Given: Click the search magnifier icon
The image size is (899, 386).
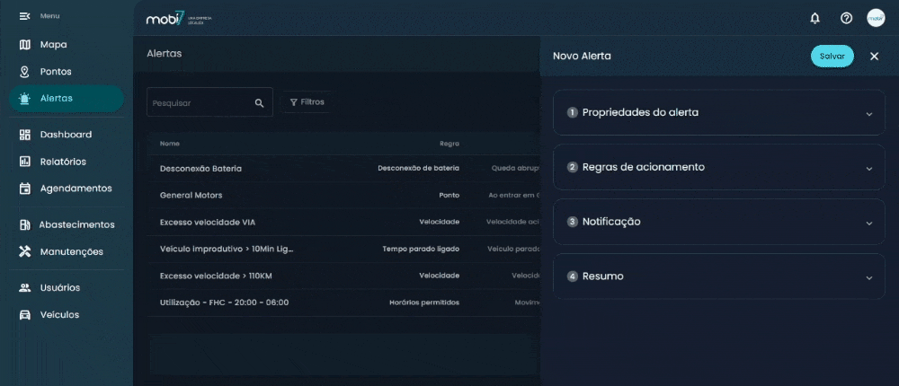Looking at the screenshot, I should pyautogui.click(x=260, y=103).
